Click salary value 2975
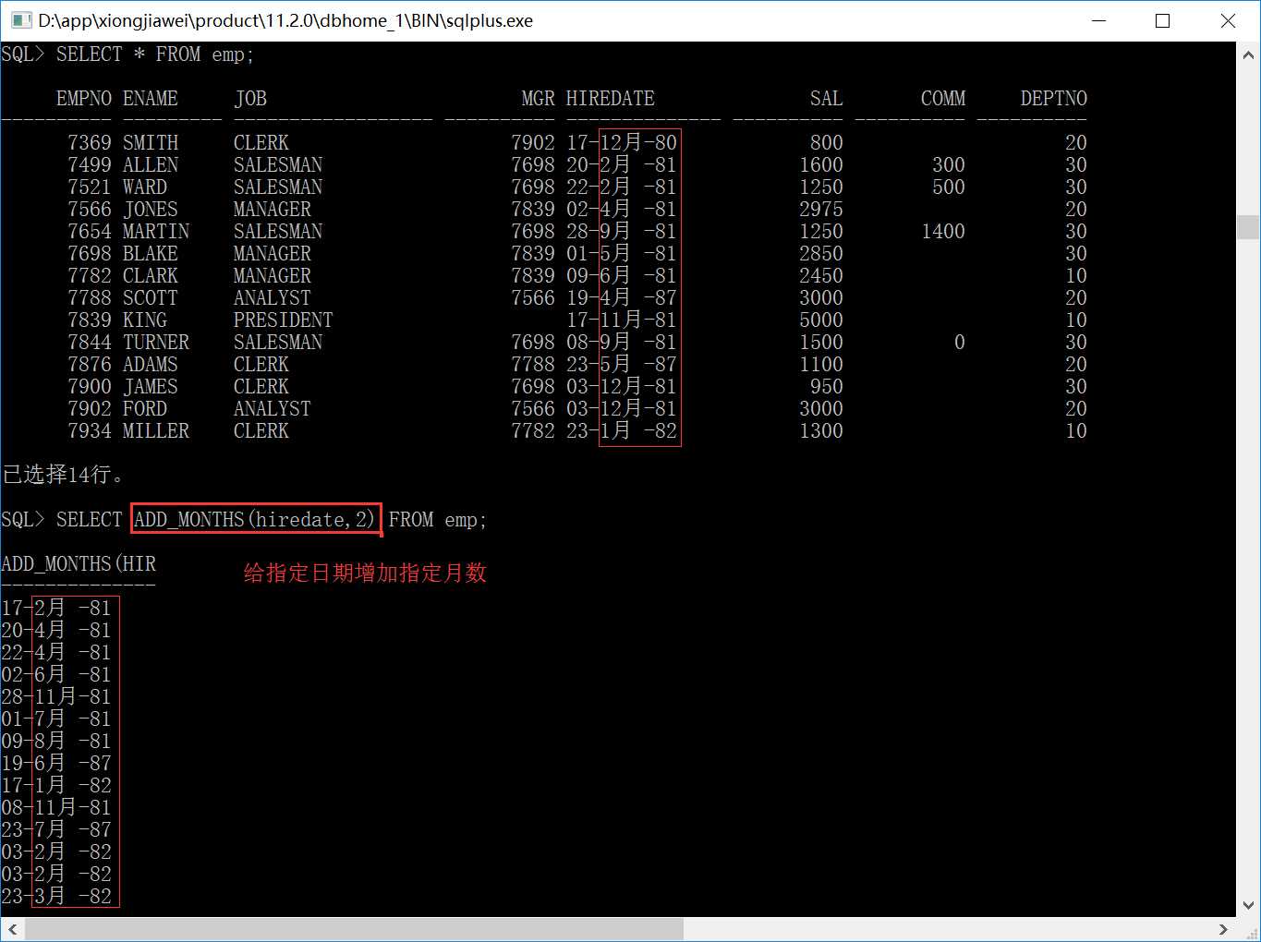The height and width of the screenshot is (942, 1261). 821,209
